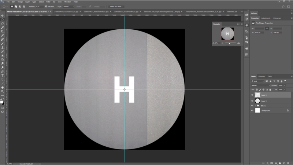Select the Magic Wand tool
Viewport: 293px width, 165px height.
coord(3,27)
